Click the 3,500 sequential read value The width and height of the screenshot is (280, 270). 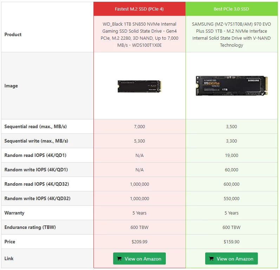[x=232, y=126]
